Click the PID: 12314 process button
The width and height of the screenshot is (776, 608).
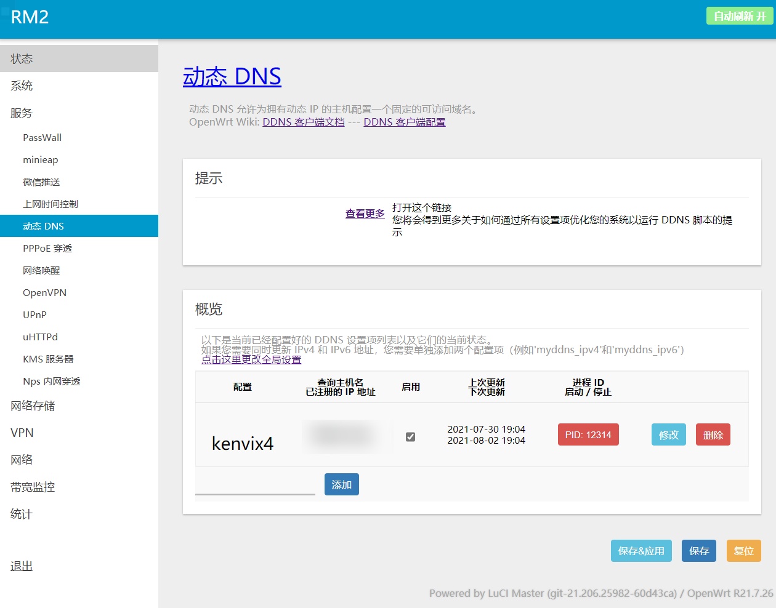(588, 434)
